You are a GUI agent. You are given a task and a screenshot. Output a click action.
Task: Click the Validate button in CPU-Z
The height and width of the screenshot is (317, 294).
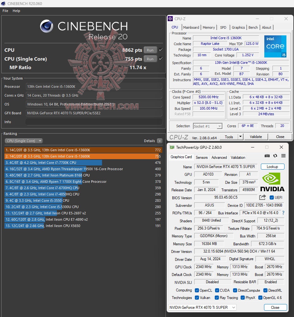[256, 137]
